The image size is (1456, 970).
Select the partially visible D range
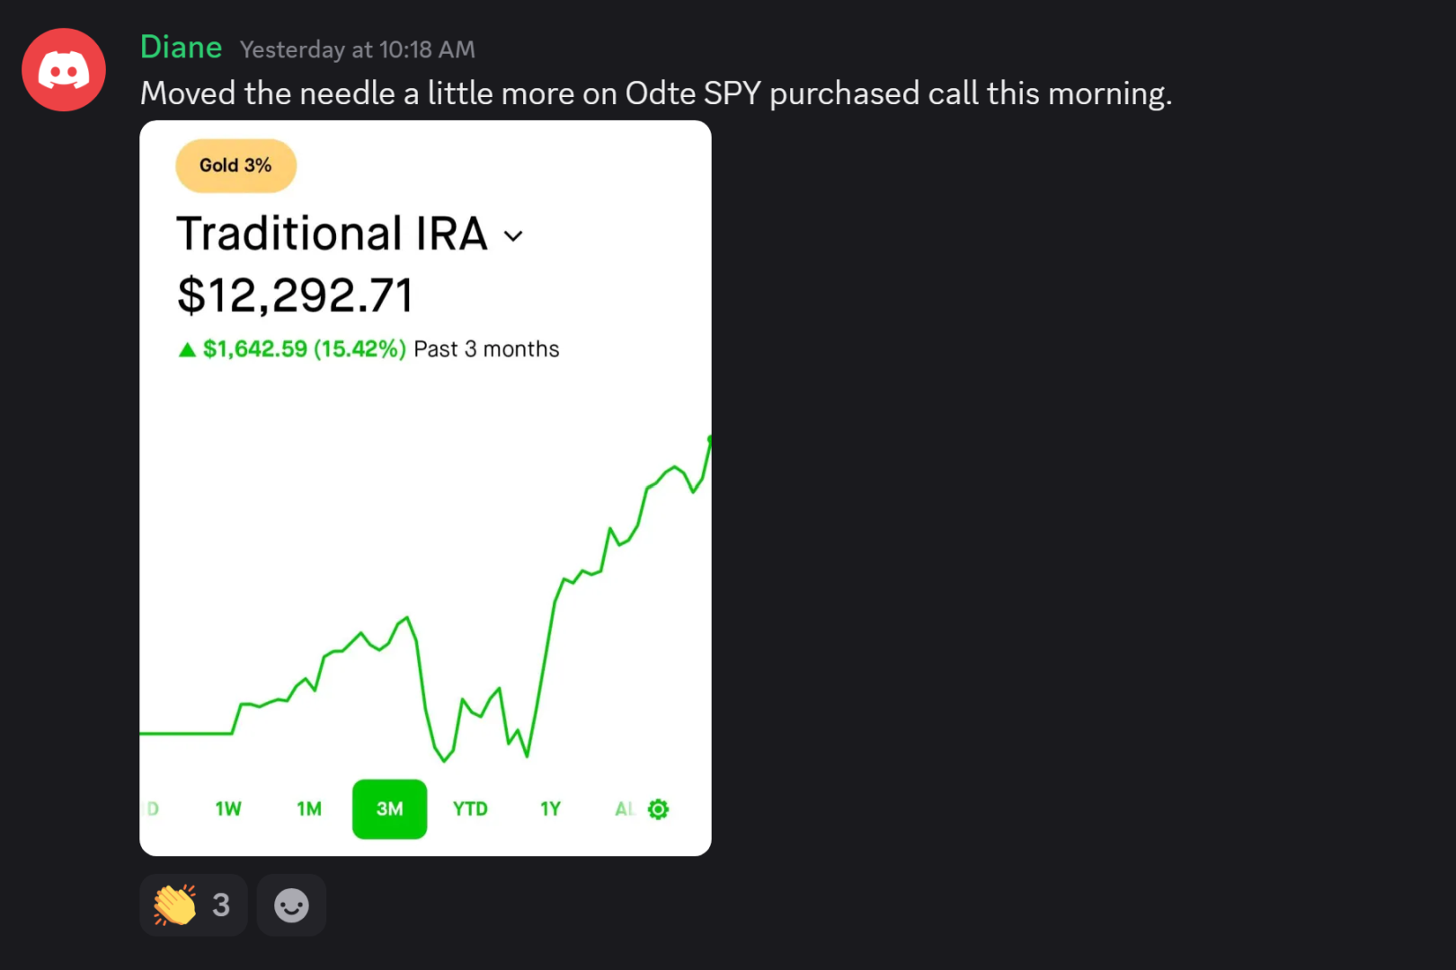tap(153, 809)
